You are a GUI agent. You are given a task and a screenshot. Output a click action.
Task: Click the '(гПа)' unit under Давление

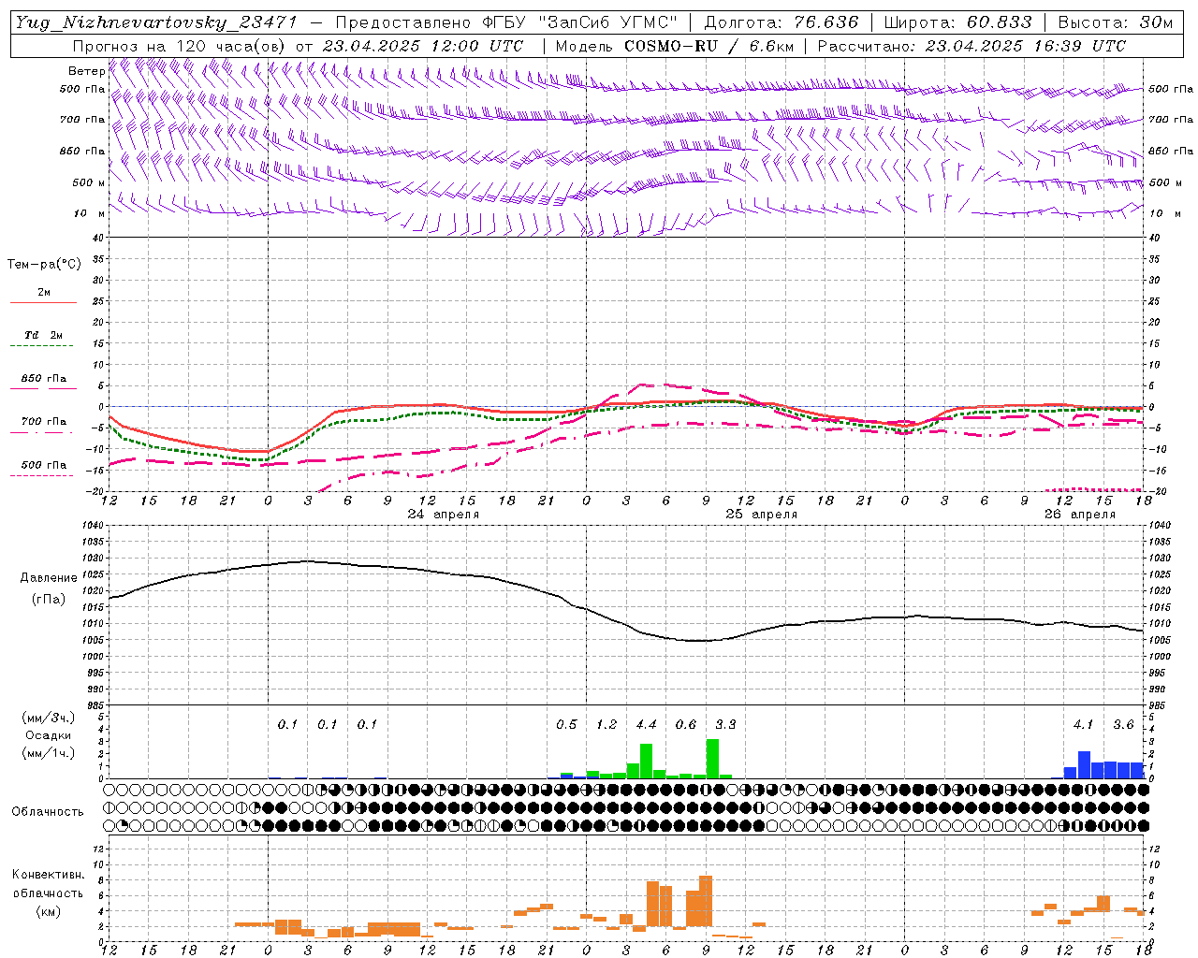point(49,600)
